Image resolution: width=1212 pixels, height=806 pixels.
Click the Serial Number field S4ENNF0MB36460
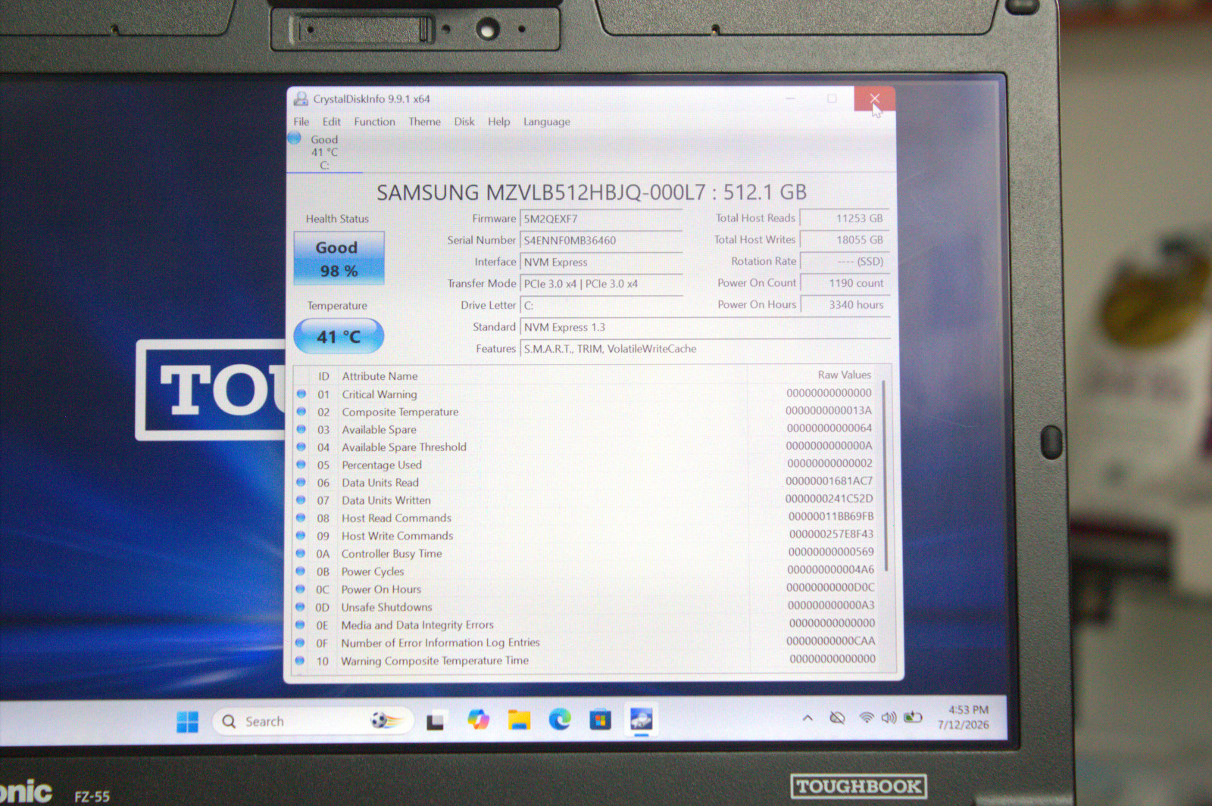(x=601, y=241)
